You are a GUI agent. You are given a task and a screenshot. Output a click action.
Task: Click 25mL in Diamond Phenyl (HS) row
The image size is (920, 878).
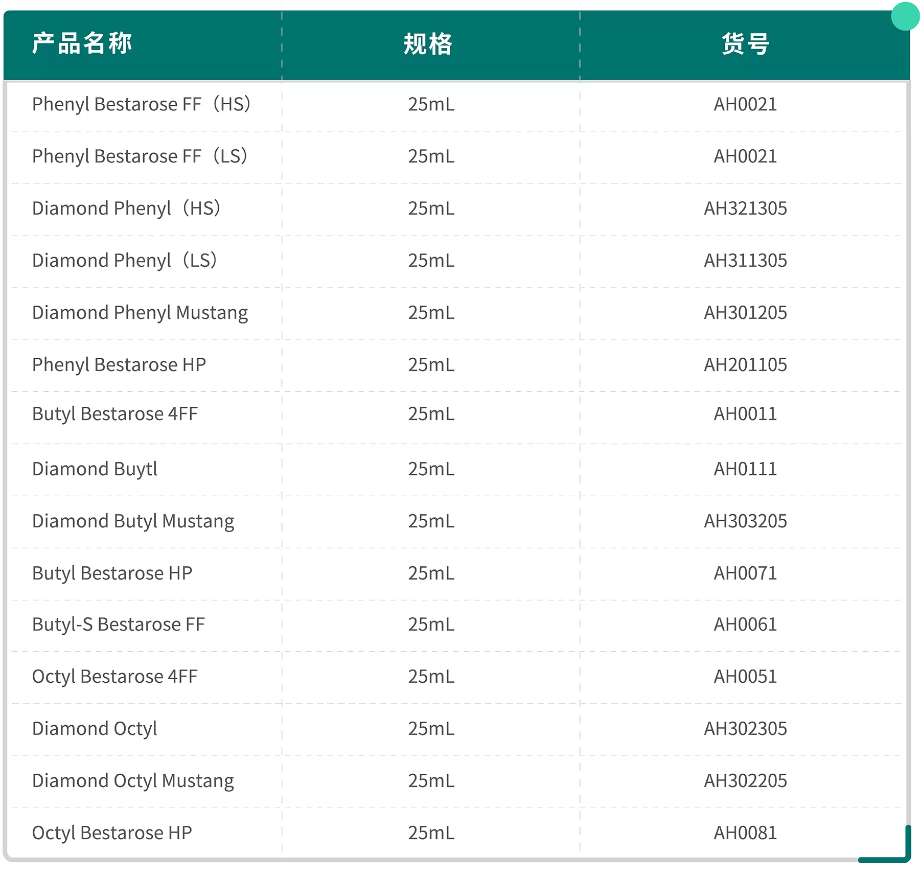[x=431, y=209]
